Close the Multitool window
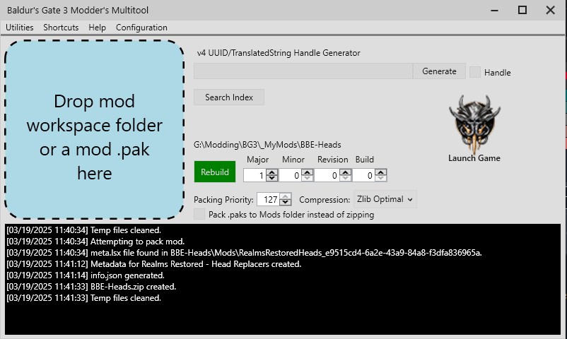The image size is (567, 339). point(550,10)
